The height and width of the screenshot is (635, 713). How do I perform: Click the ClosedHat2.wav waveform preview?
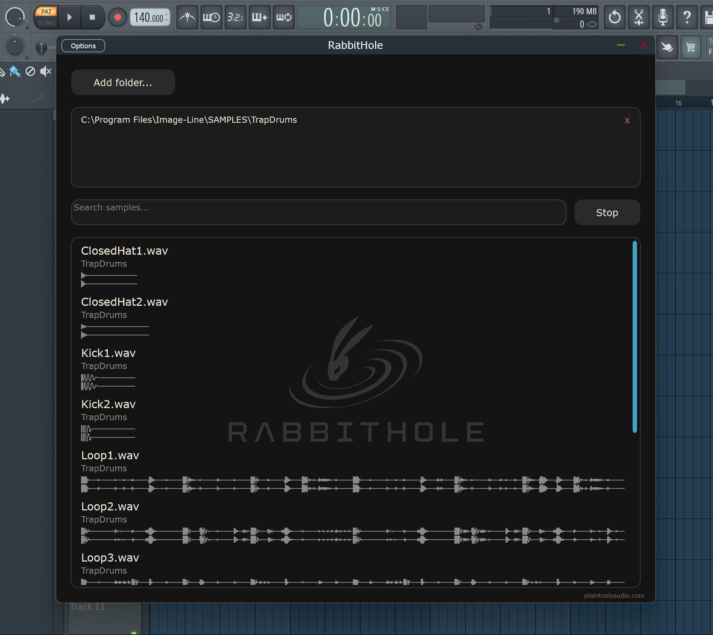[x=115, y=331]
